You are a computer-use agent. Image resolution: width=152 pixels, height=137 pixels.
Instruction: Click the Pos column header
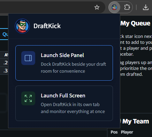tap(114, 132)
